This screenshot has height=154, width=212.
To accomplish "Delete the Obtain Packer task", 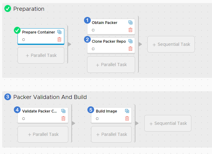I will pos(130,30).
